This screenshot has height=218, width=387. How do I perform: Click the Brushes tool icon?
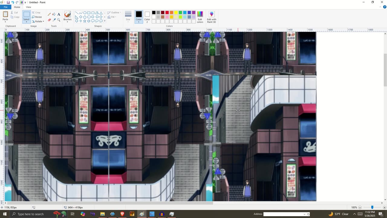(x=67, y=14)
